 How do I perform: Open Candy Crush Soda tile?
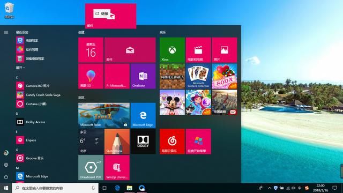point(224,76)
